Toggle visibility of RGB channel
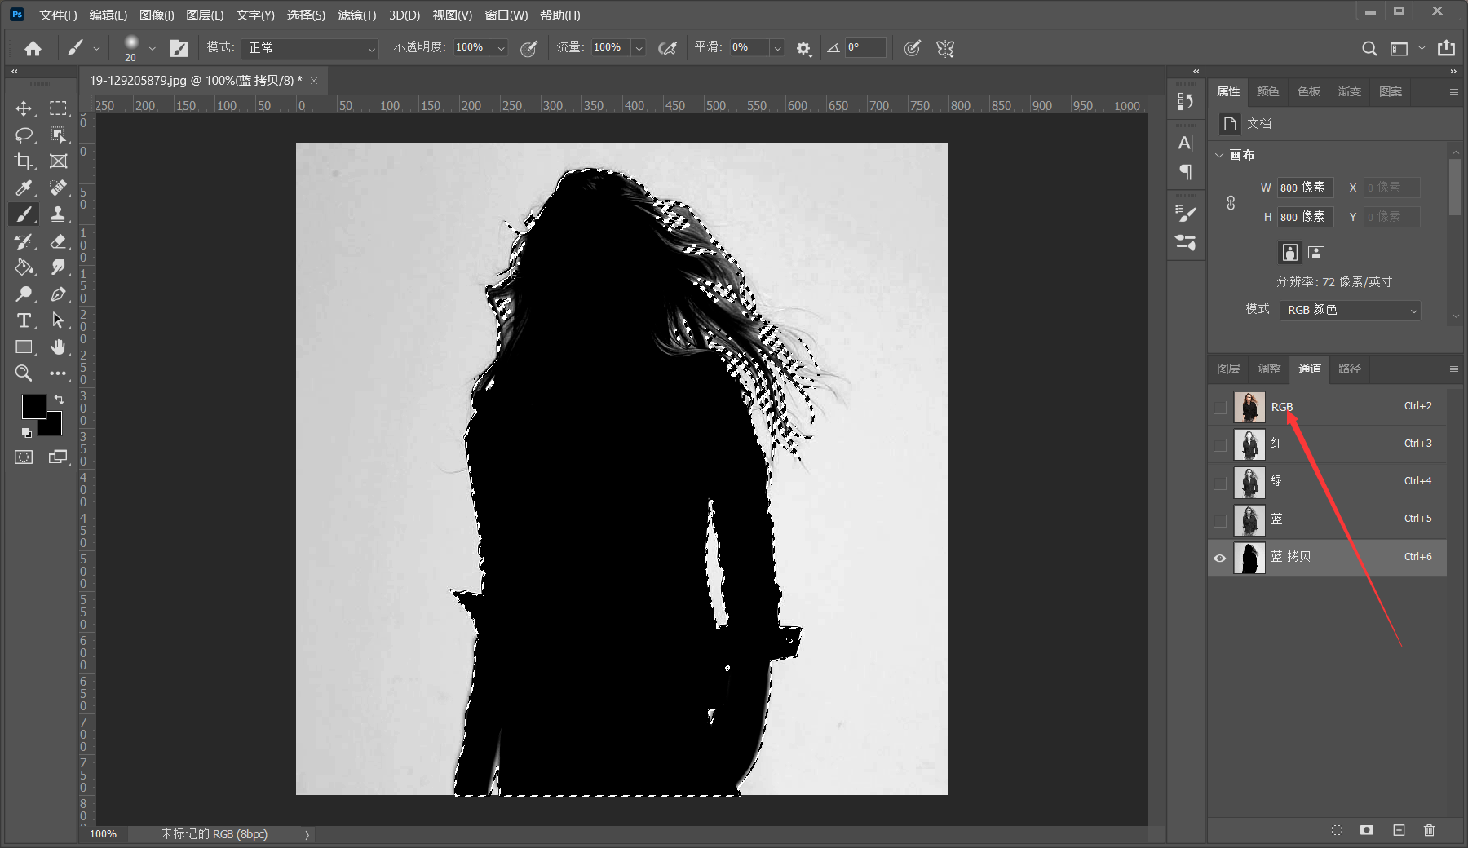The height and width of the screenshot is (848, 1468). [1220, 407]
